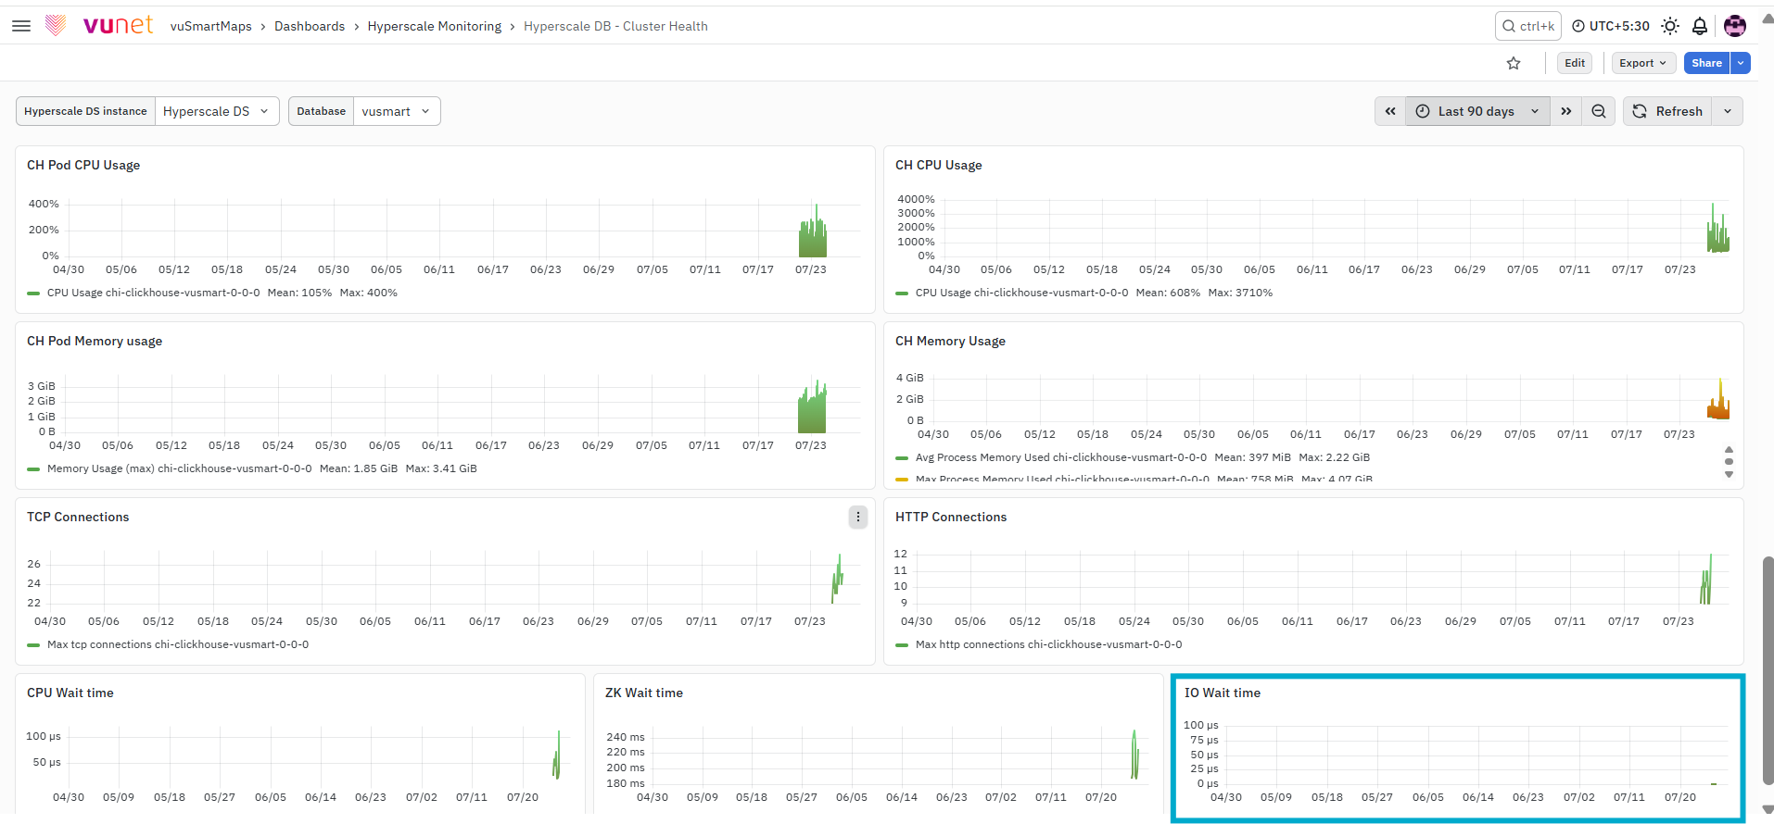Screen dimensions: 1774x824
Task: Open the TCP Connections panel menu
Action: 858,517
